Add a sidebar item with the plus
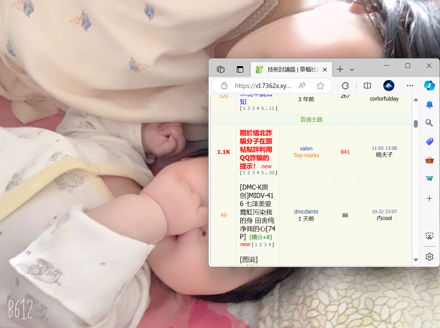This screenshot has height=328, width=440. [429, 198]
